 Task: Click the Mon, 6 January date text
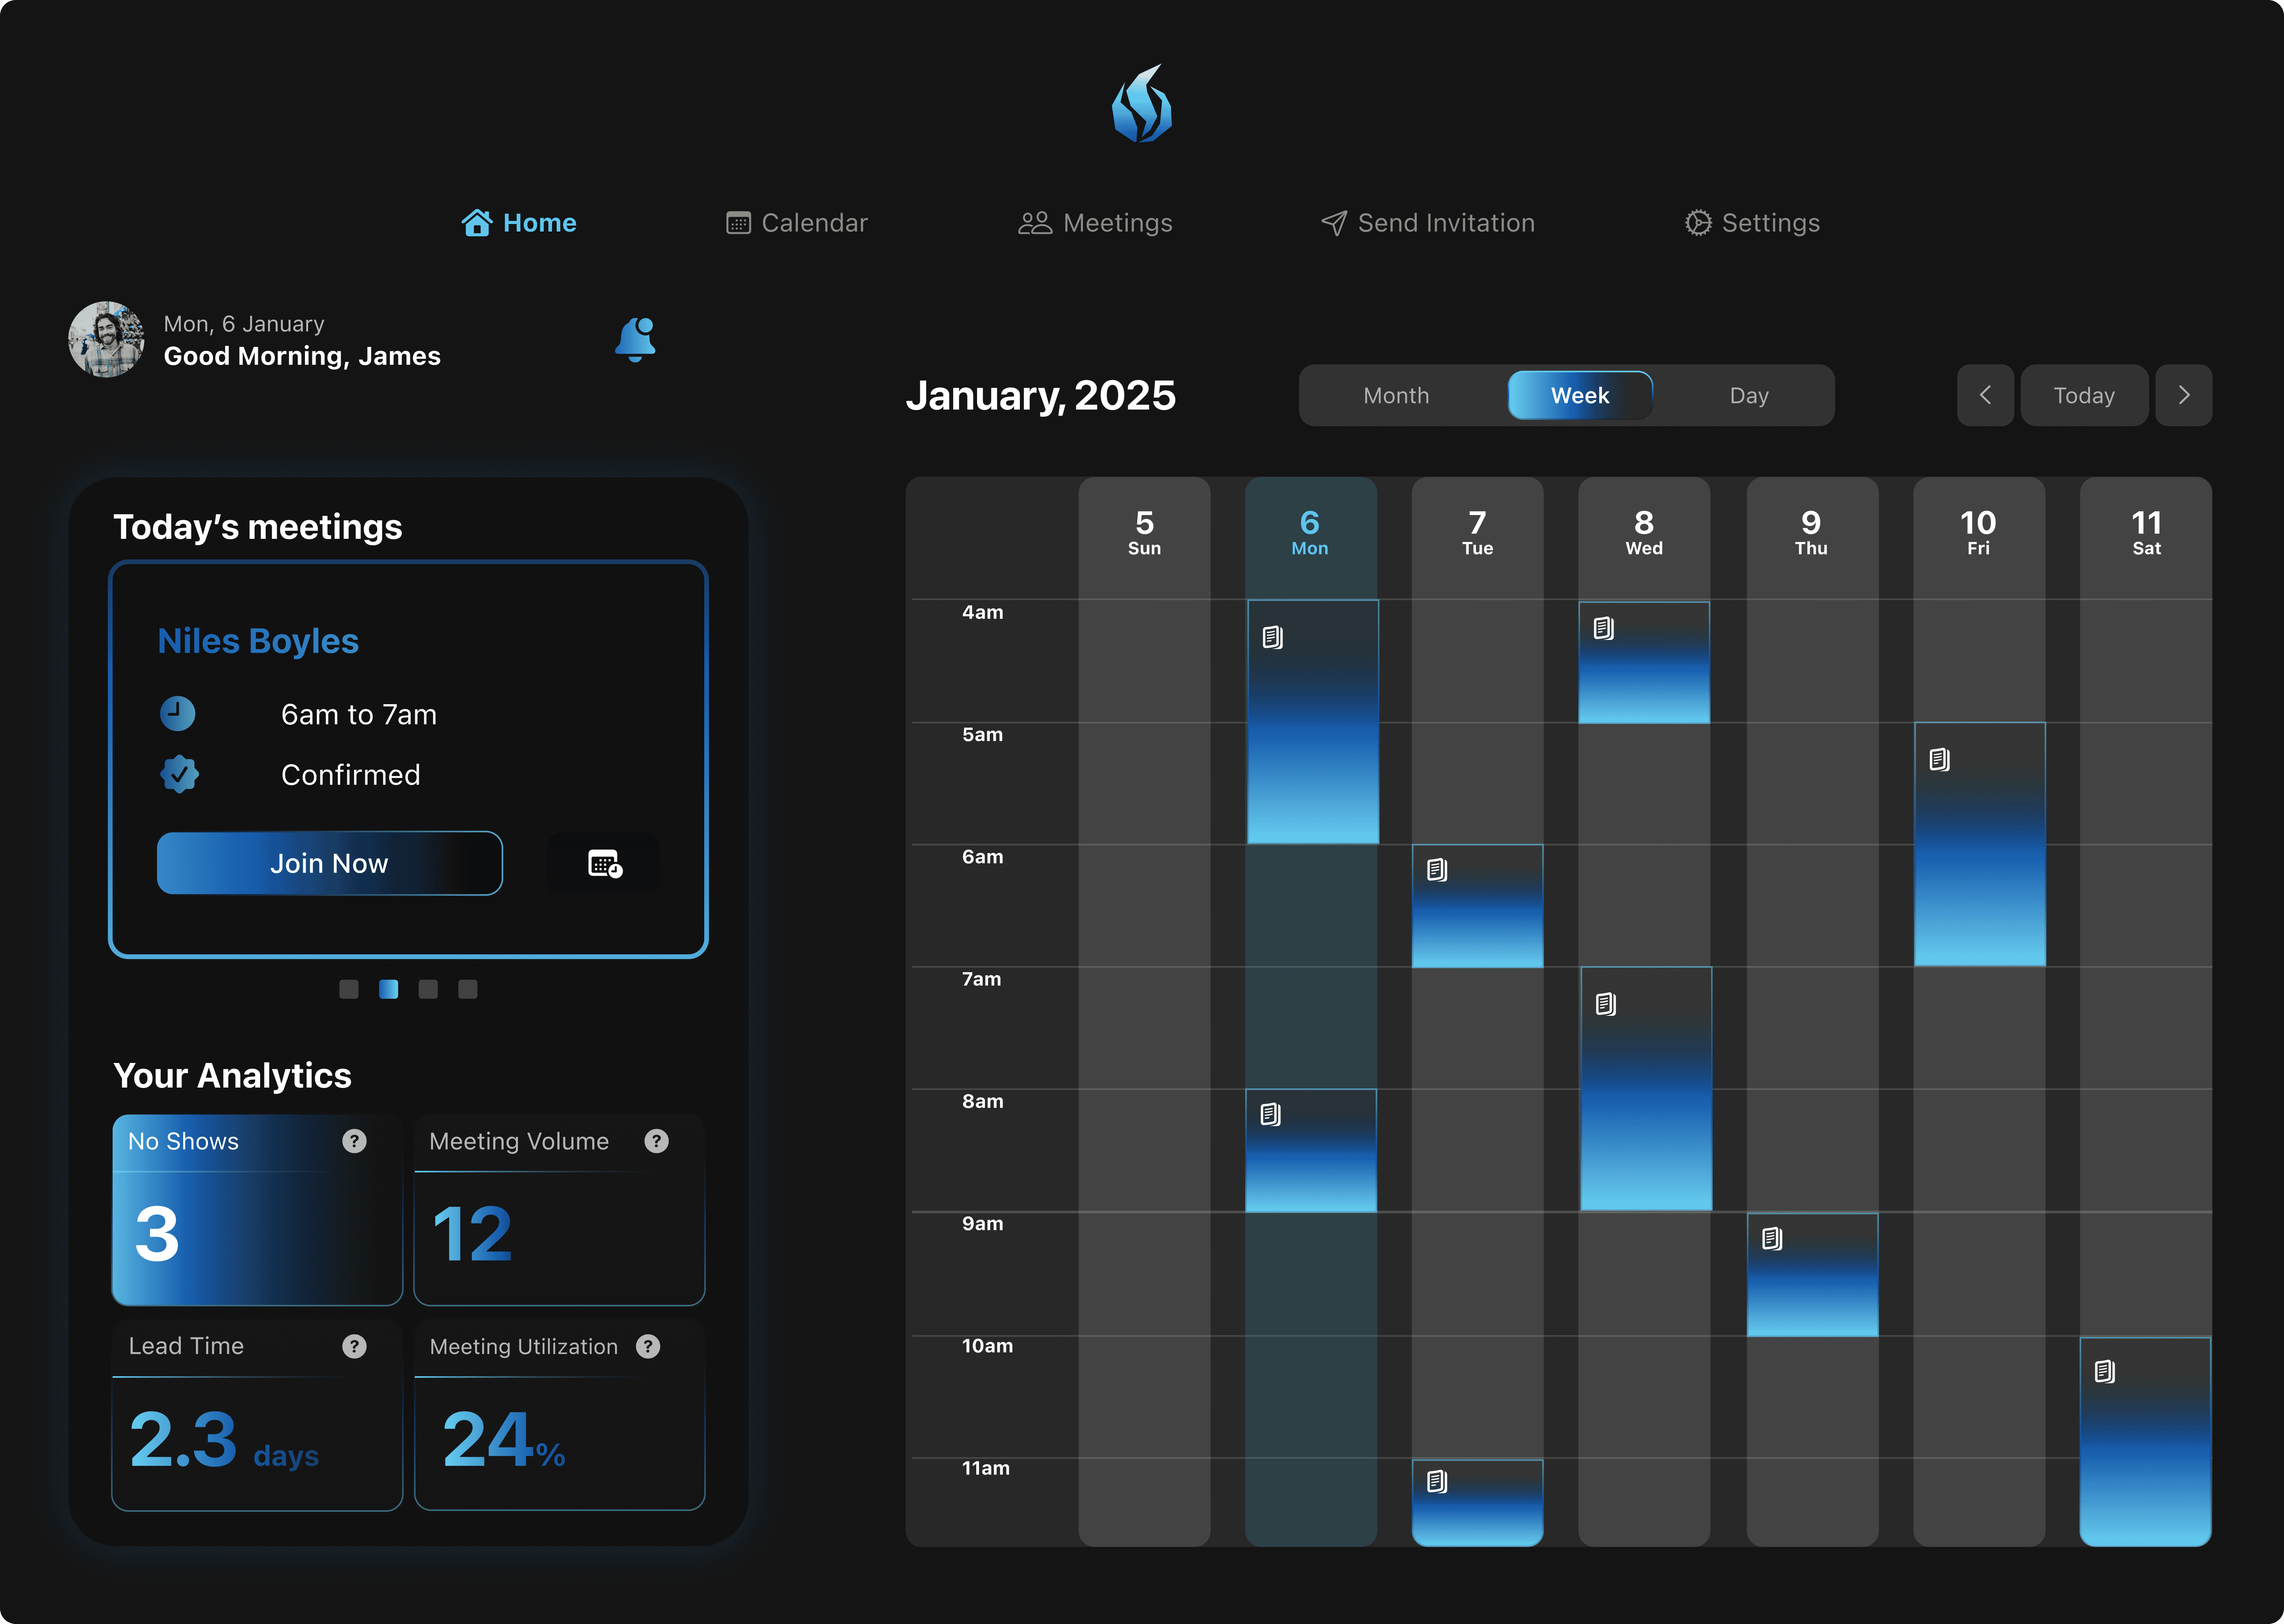click(x=244, y=324)
